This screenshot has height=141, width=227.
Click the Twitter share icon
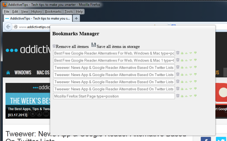coord(221,139)
